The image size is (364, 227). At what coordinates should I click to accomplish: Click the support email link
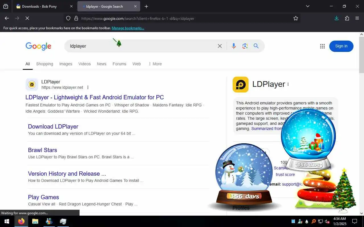292,184
